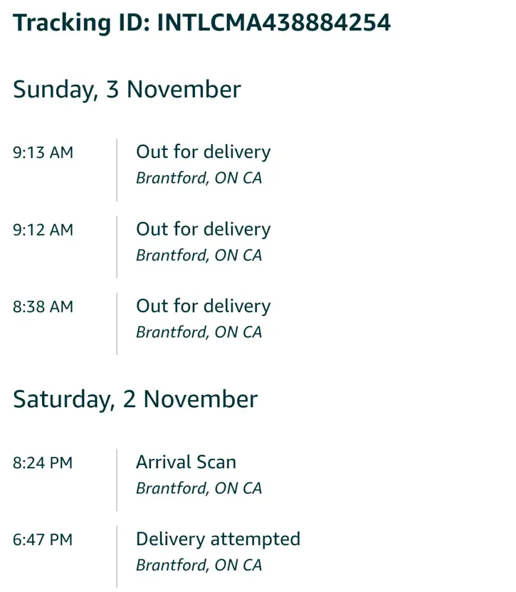516x592 pixels.
Task: Open the 9:13 AM Out for delivery status
Action: coord(203,152)
